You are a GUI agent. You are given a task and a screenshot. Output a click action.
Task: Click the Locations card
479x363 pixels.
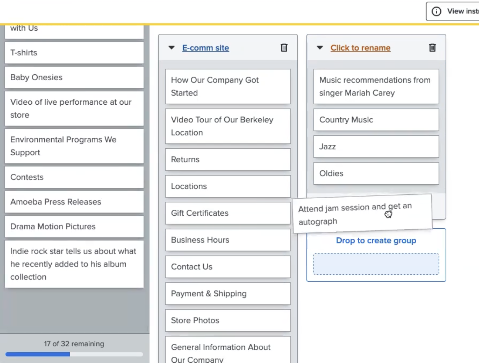228,186
